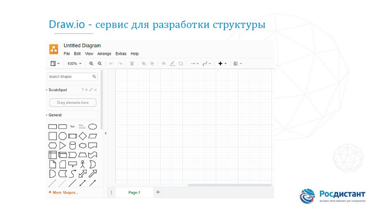This screenshot has height=212, width=379.
Task: Collapse the General shapes section
Action: pos(55,115)
